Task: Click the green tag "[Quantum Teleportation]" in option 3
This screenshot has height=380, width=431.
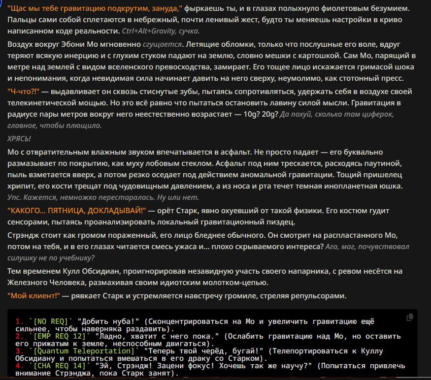Action: (84, 351)
